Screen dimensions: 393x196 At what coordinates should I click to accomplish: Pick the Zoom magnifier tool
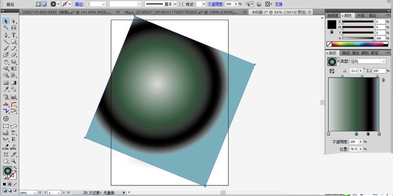[x=14, y=160]
